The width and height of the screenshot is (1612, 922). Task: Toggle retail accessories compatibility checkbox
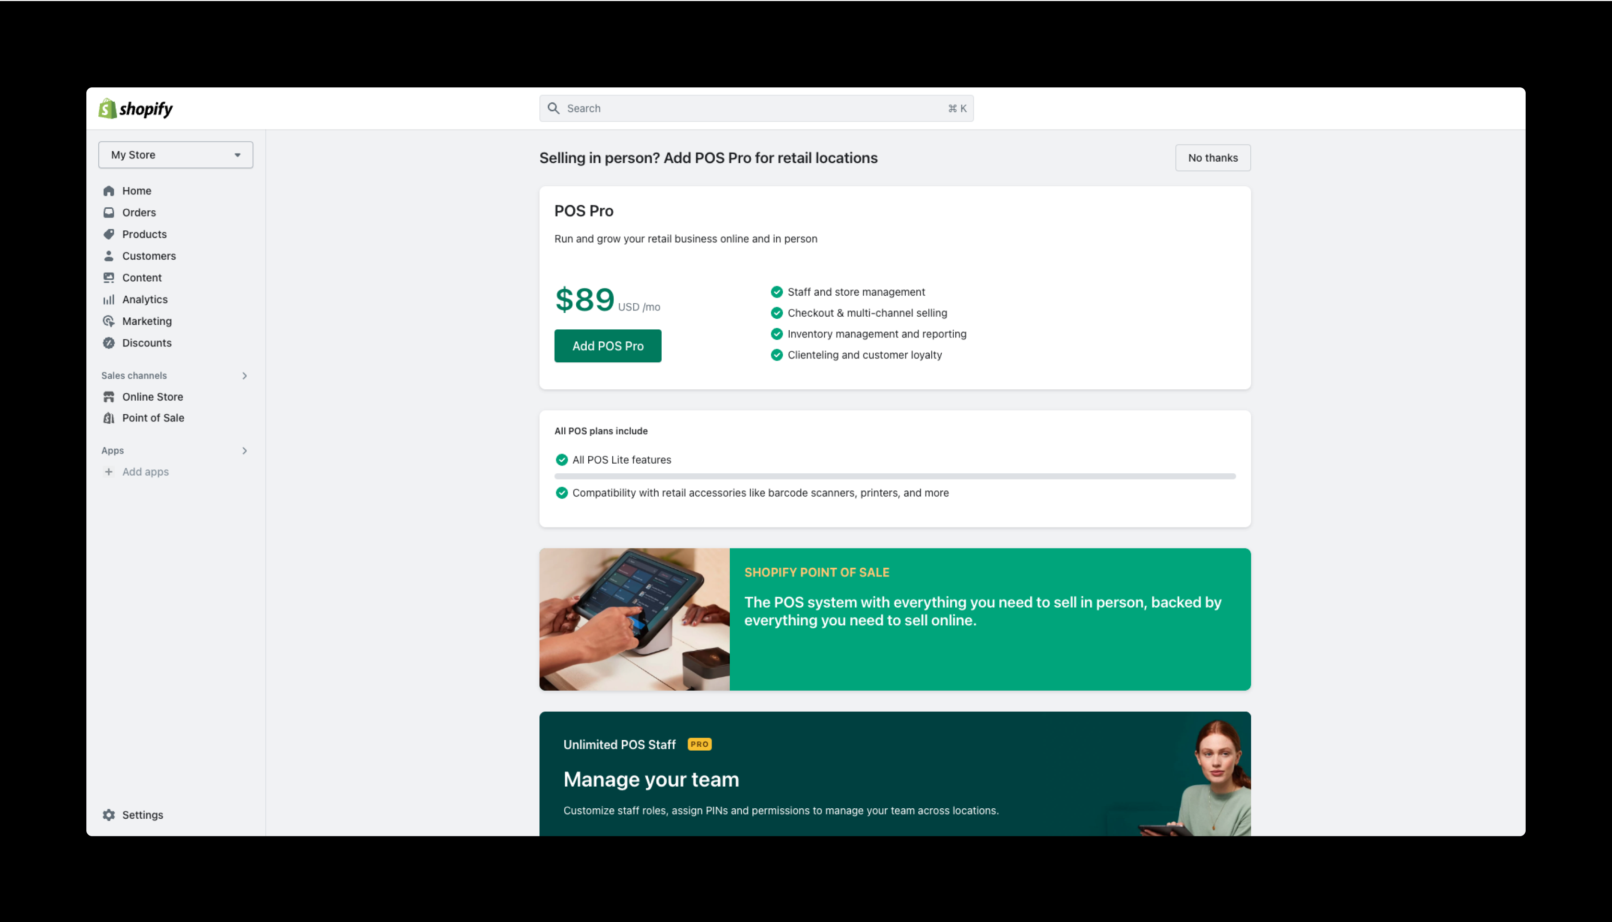(x=561, y=493)
